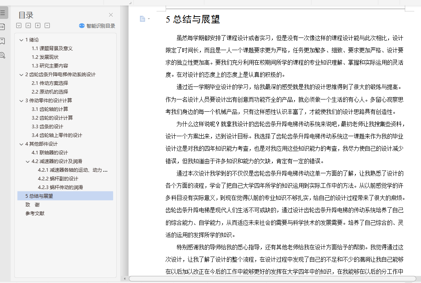421x283 pixels.
Task: Go to 1 绪论 in outline
Action: point(32,39)
